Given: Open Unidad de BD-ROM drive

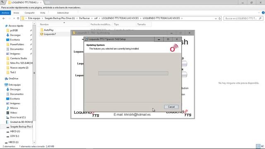Looking at the screenshot, I should click(21, 122).
